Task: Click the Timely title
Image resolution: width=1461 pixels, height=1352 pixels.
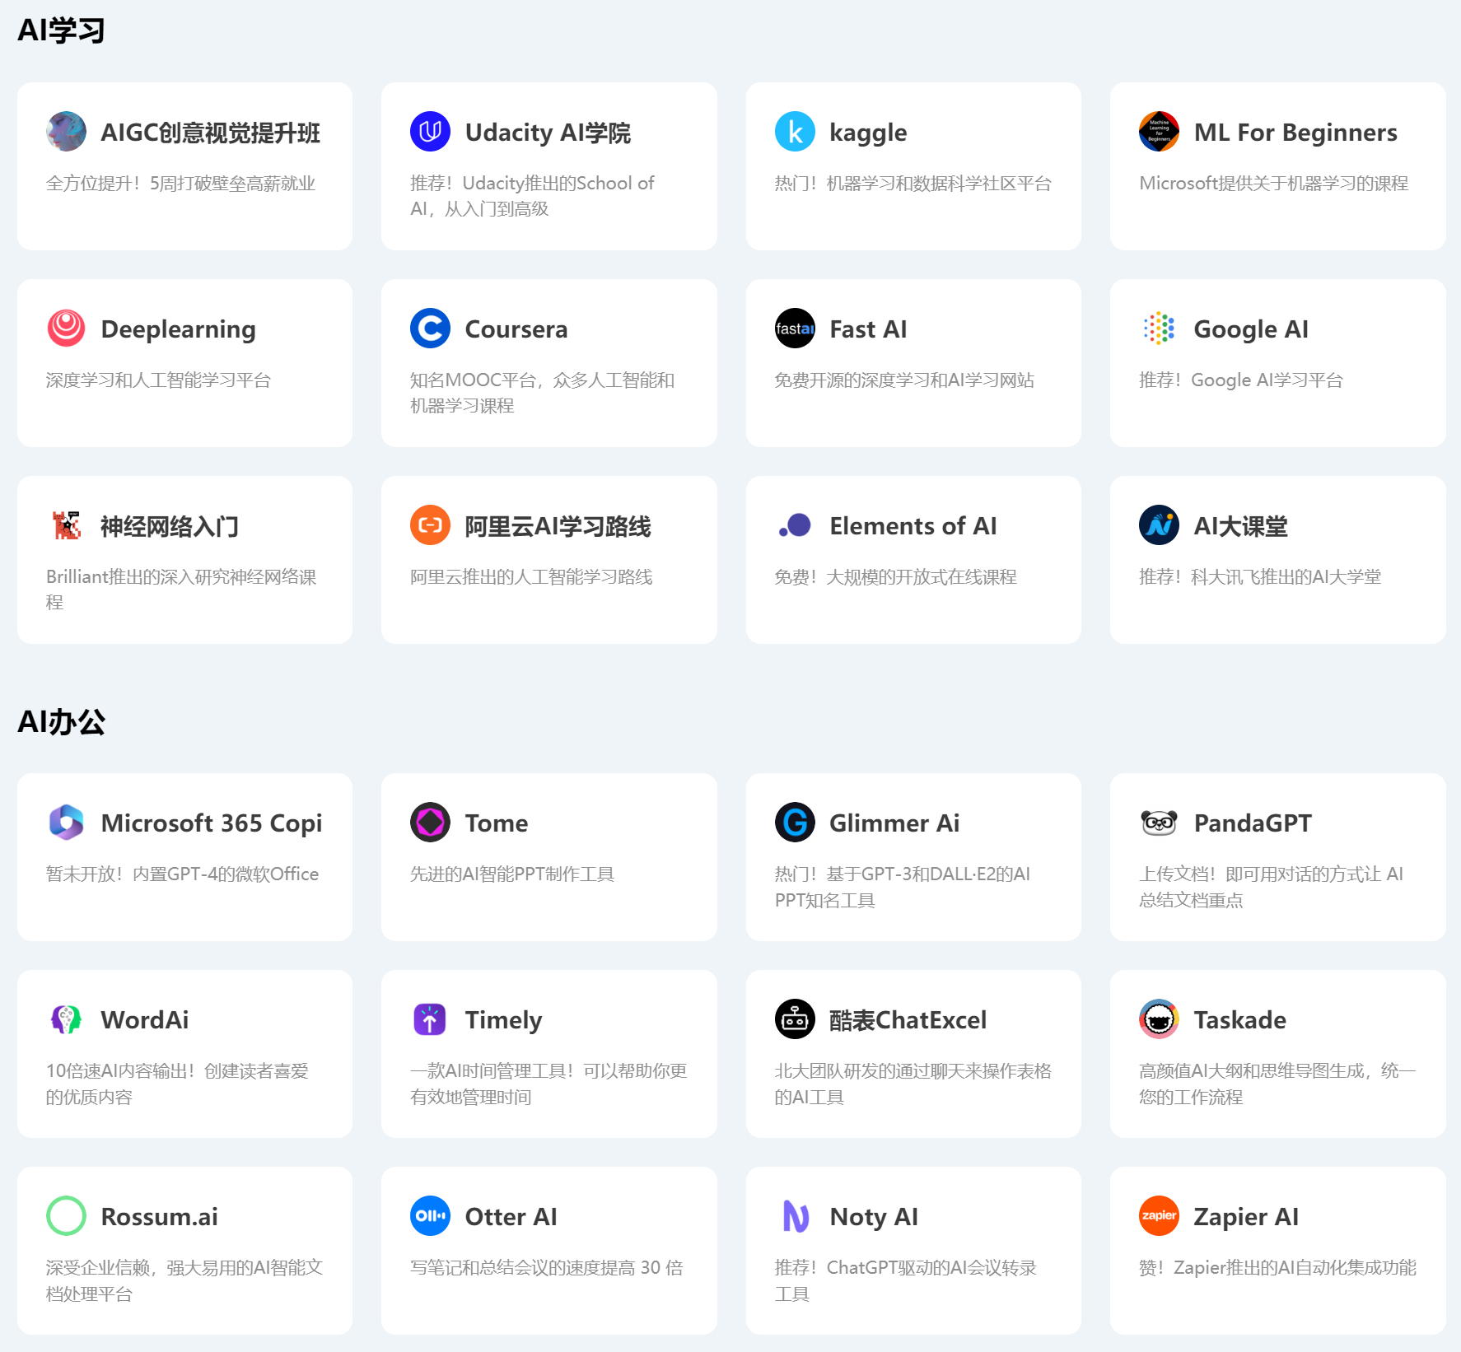Action: (x=503, y=1020)
